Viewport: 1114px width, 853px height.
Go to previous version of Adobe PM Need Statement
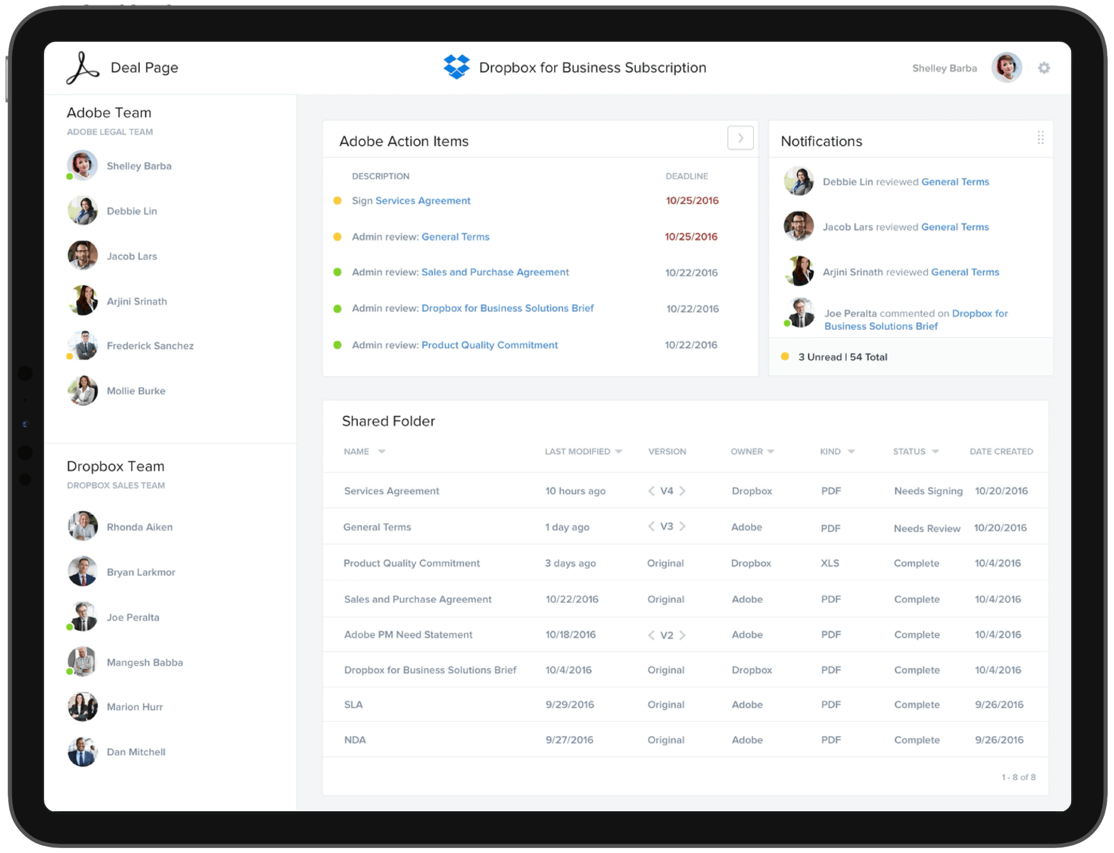click(x=651, y=635)
